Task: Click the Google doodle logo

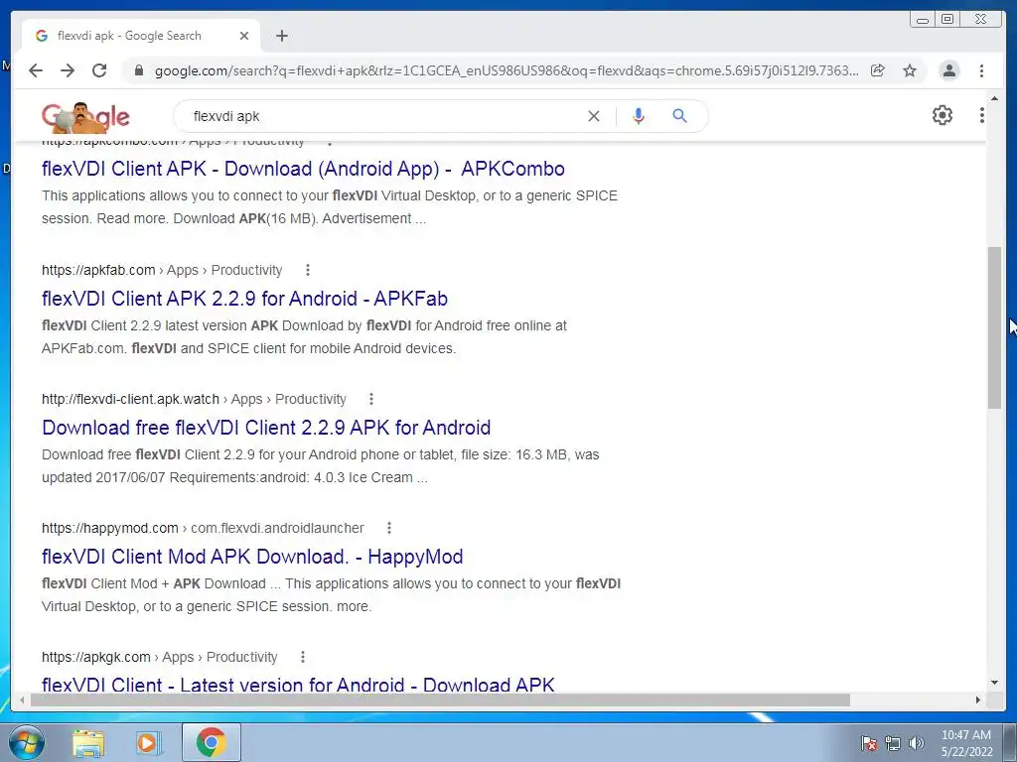Action: pos(85,117)
